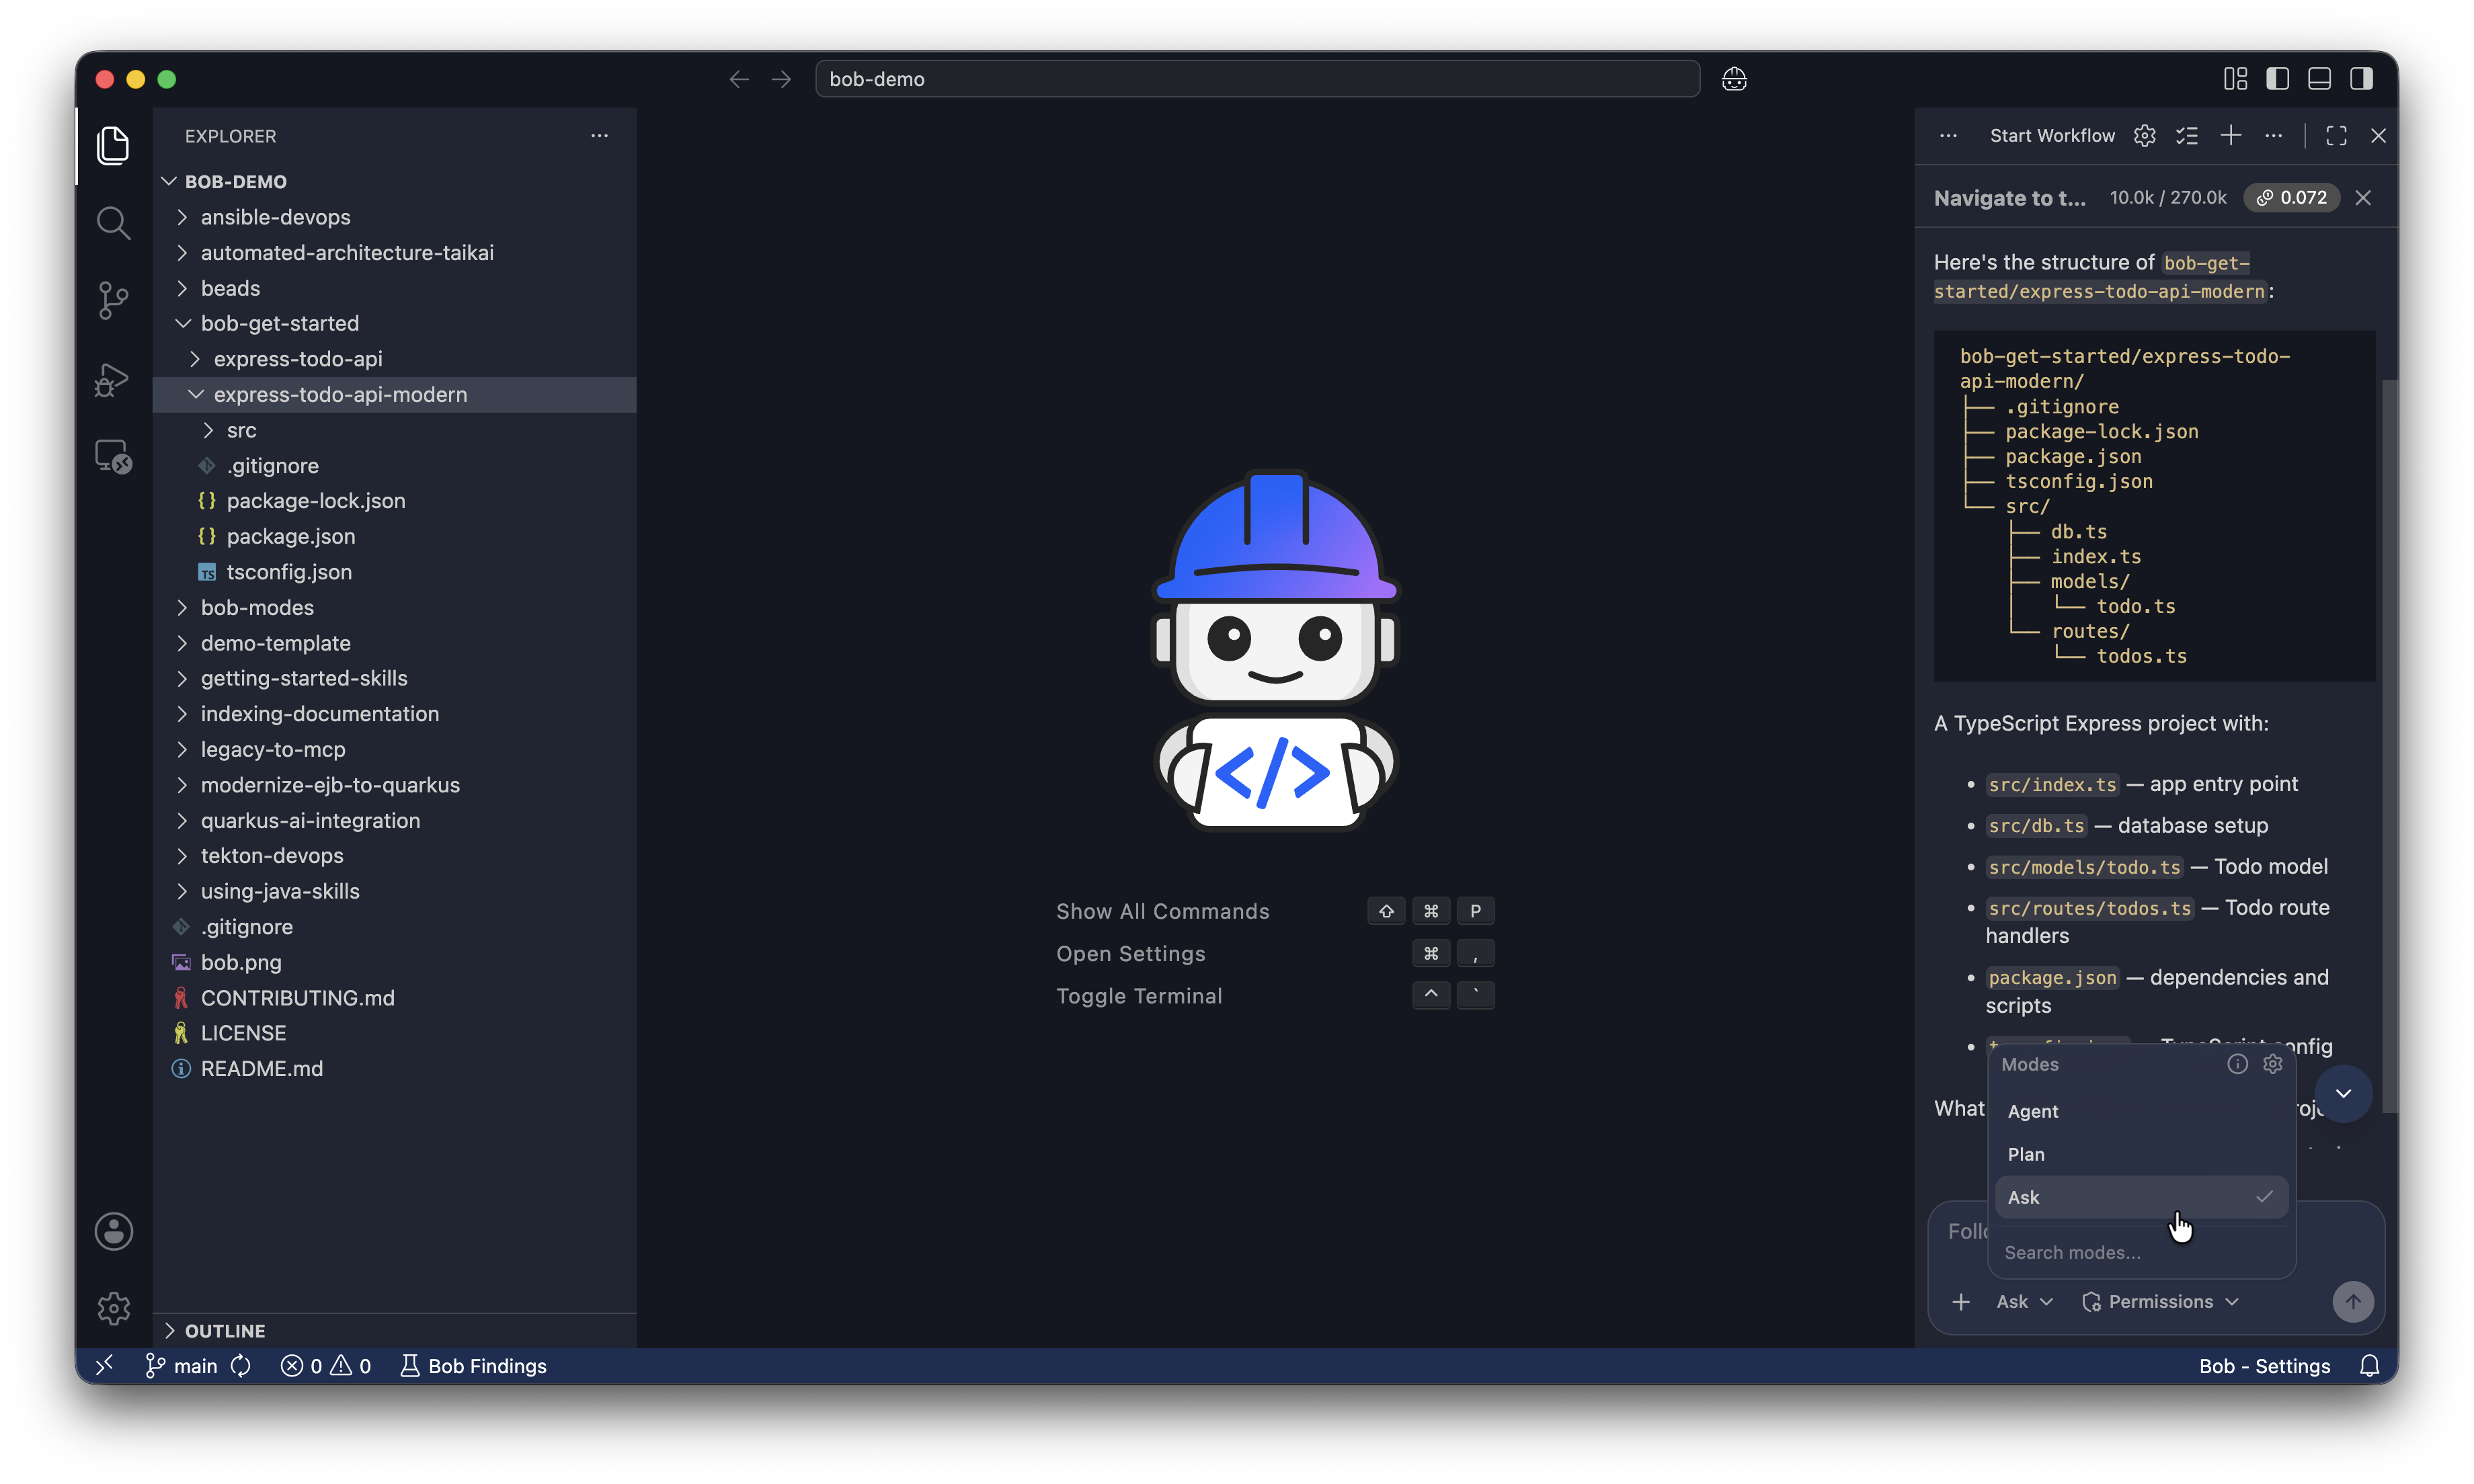Click the remote window icon in status bar
Screen dimensions: 2474x1484
coord(105,1366)
